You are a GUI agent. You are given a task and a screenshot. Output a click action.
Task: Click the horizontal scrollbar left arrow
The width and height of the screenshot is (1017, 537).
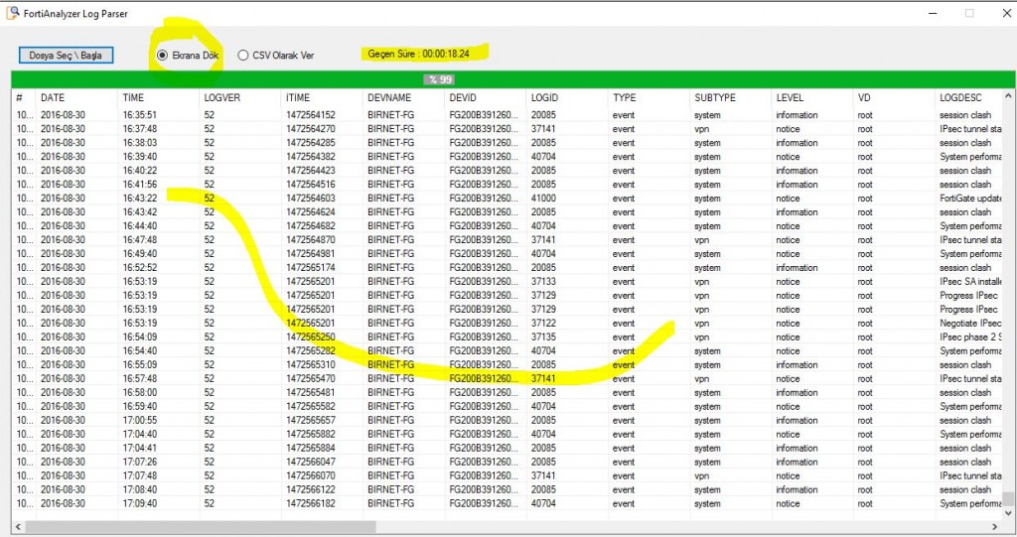[18, 527]
